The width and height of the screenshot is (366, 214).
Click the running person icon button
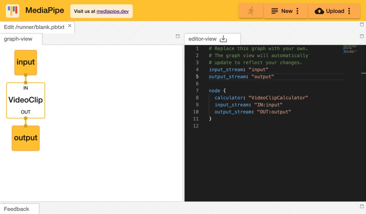point(251,11)
